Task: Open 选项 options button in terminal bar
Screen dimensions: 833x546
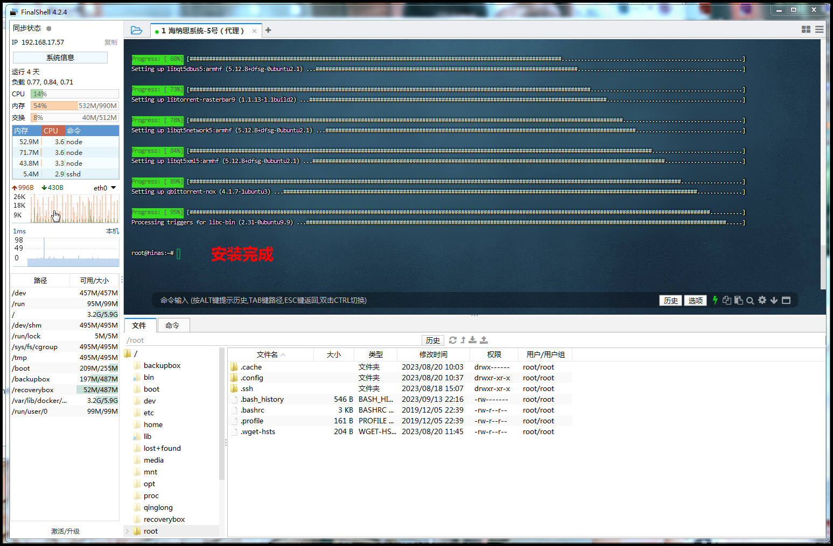Action: point(695,300)
